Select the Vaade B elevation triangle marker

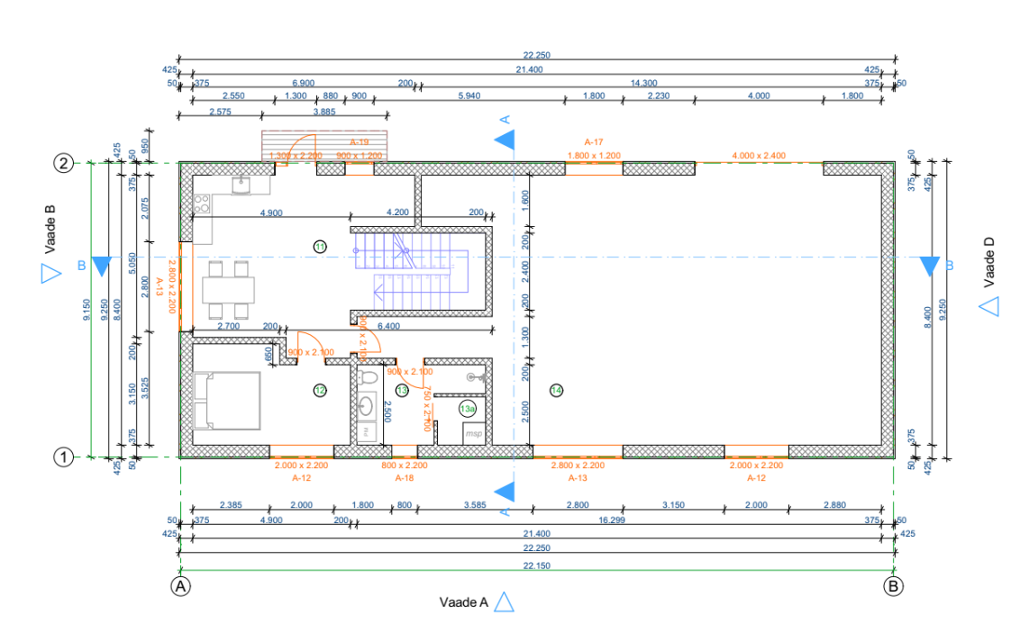pyautogui.click(x=50, y=275)
